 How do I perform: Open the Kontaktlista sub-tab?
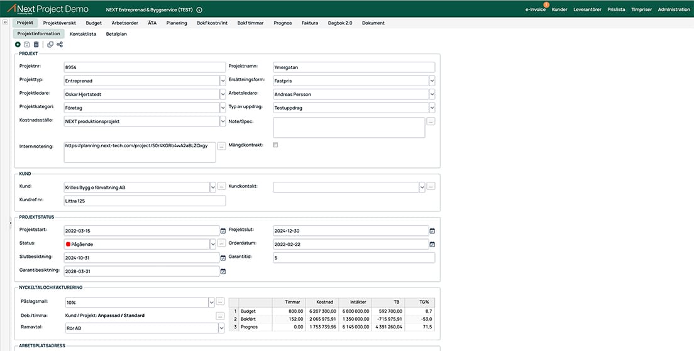click(83, 34)
